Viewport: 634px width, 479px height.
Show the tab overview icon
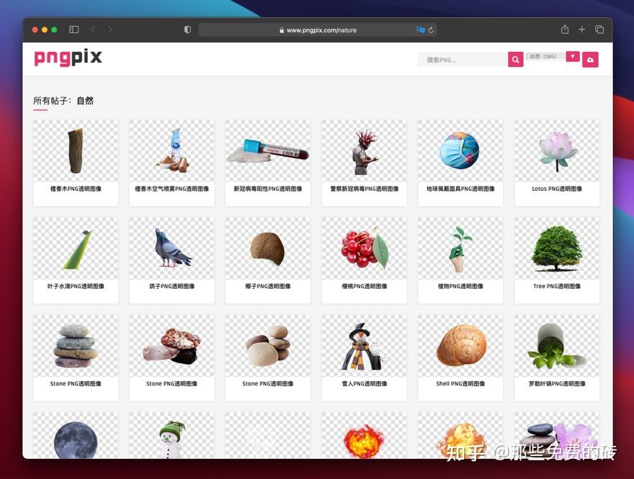point(599,29)
